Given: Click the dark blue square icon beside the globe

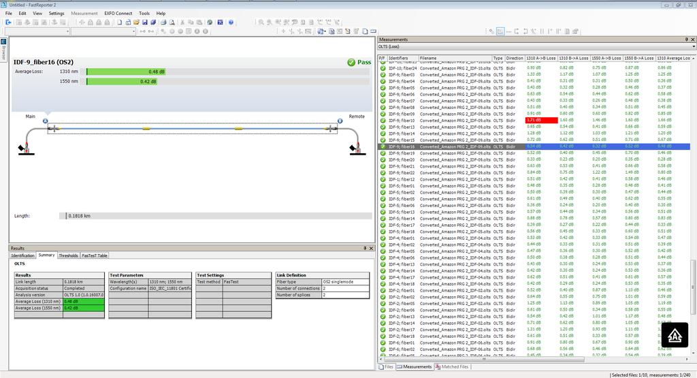Looking at the screenshot, I should (220, 22).
